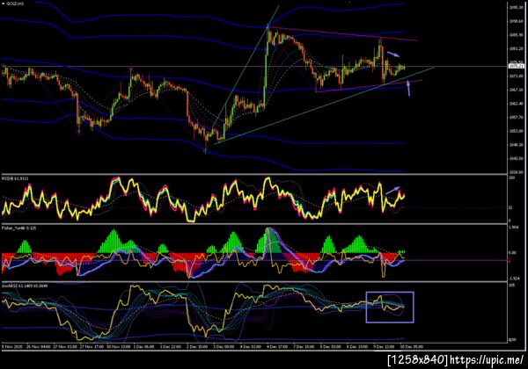Click the 1071.80 price axis label
The image size is (528, 369).
coord(517,76)
